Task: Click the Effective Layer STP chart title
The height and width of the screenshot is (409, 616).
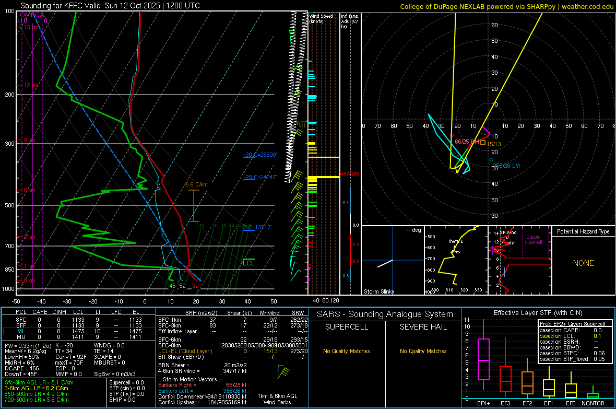Action: coord(538,313)
